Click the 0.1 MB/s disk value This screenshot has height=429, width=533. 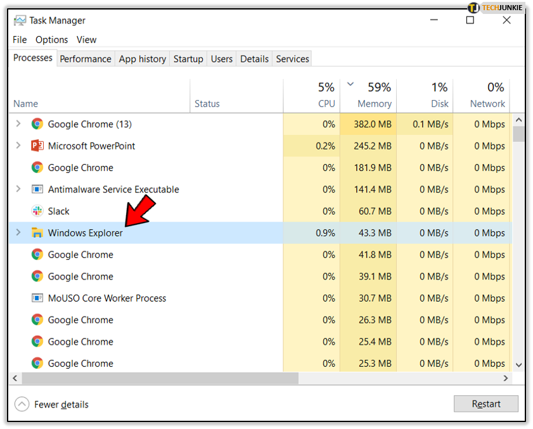(430, 124)
